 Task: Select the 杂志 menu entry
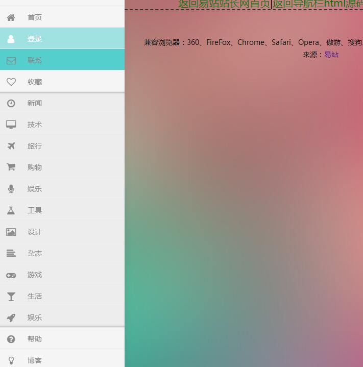tap(62, 253)
